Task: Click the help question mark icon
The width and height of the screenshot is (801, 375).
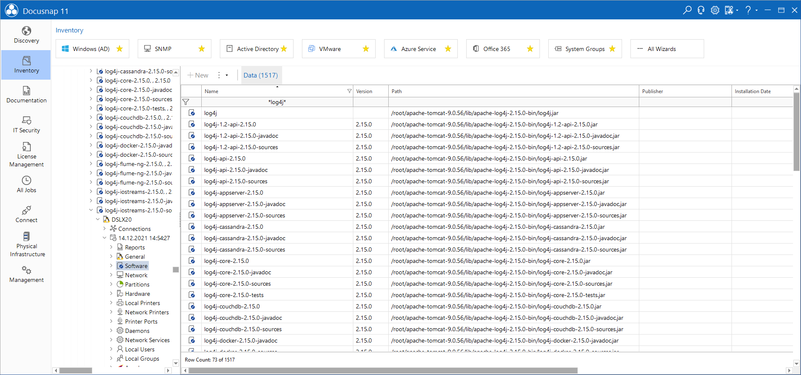Action: [x=748, y=10]
